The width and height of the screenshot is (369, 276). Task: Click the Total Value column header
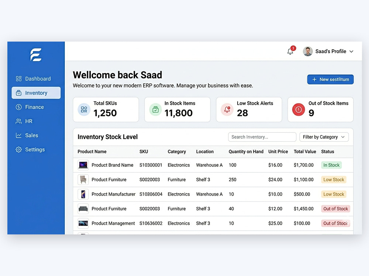[305, 152]
